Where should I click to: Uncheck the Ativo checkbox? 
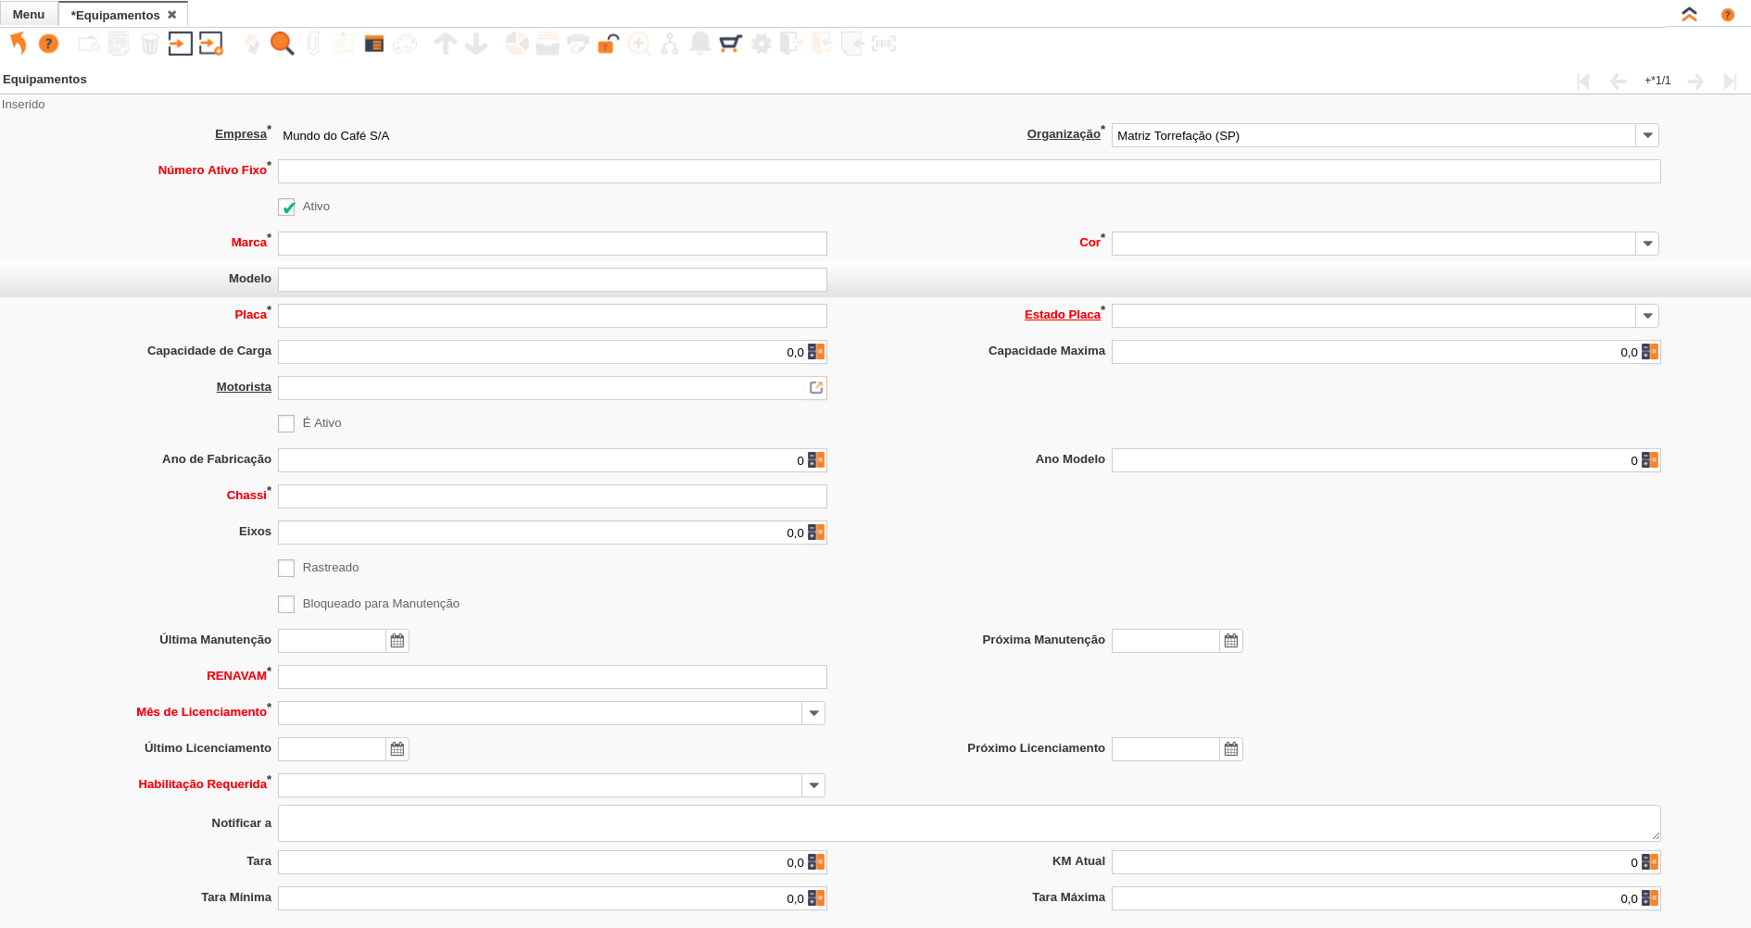(286, 207)
